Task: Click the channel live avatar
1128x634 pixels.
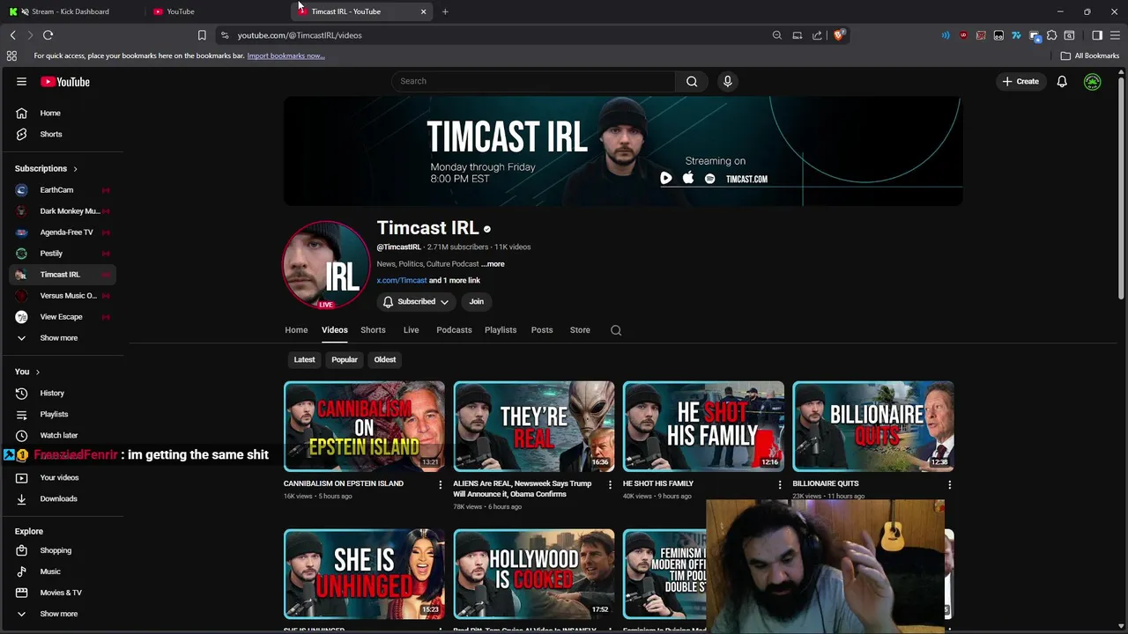Action: [326, 264]
